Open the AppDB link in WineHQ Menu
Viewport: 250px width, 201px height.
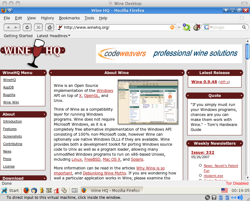(8, 87)
